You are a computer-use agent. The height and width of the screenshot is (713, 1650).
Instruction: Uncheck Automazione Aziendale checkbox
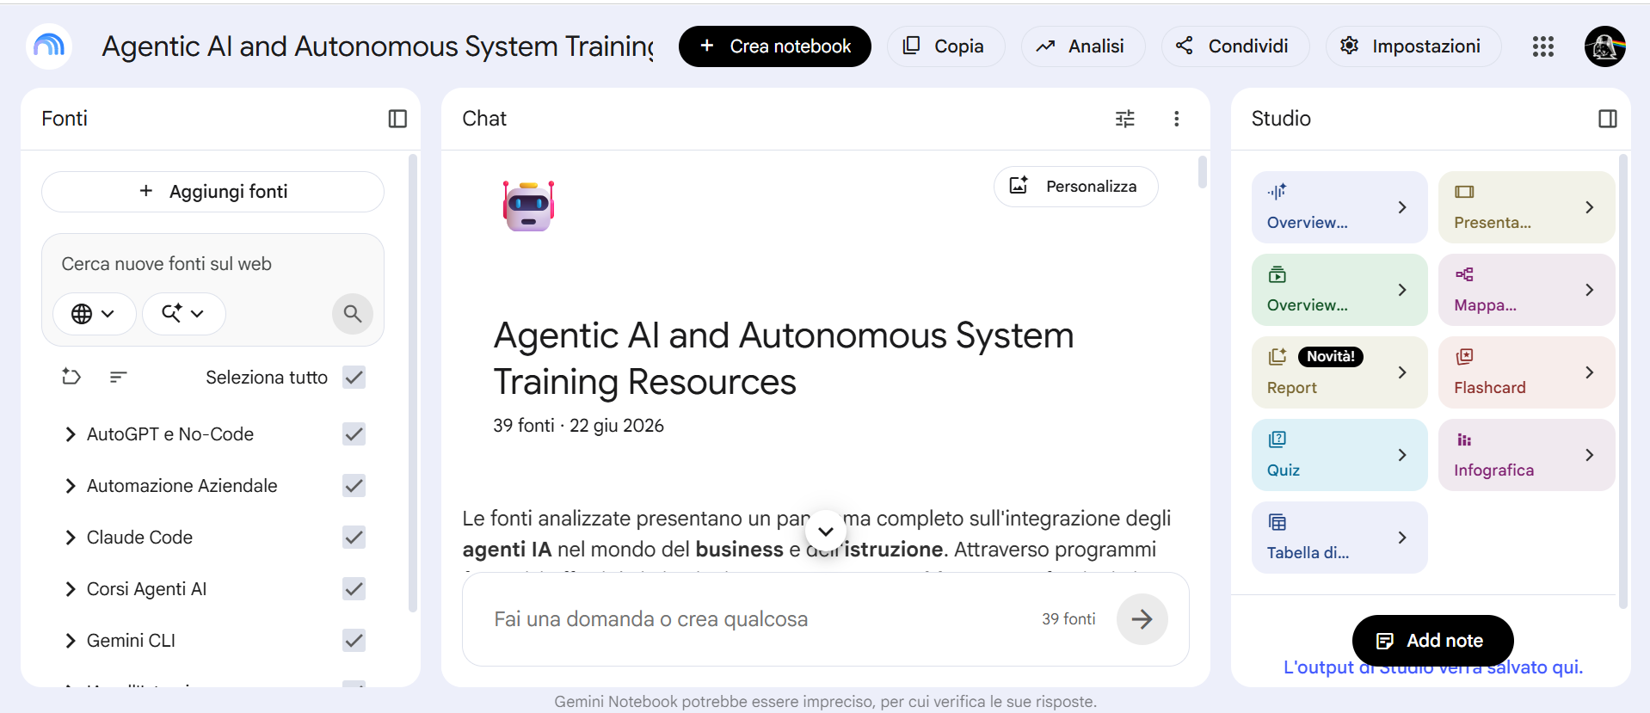(x=354, y=486)
